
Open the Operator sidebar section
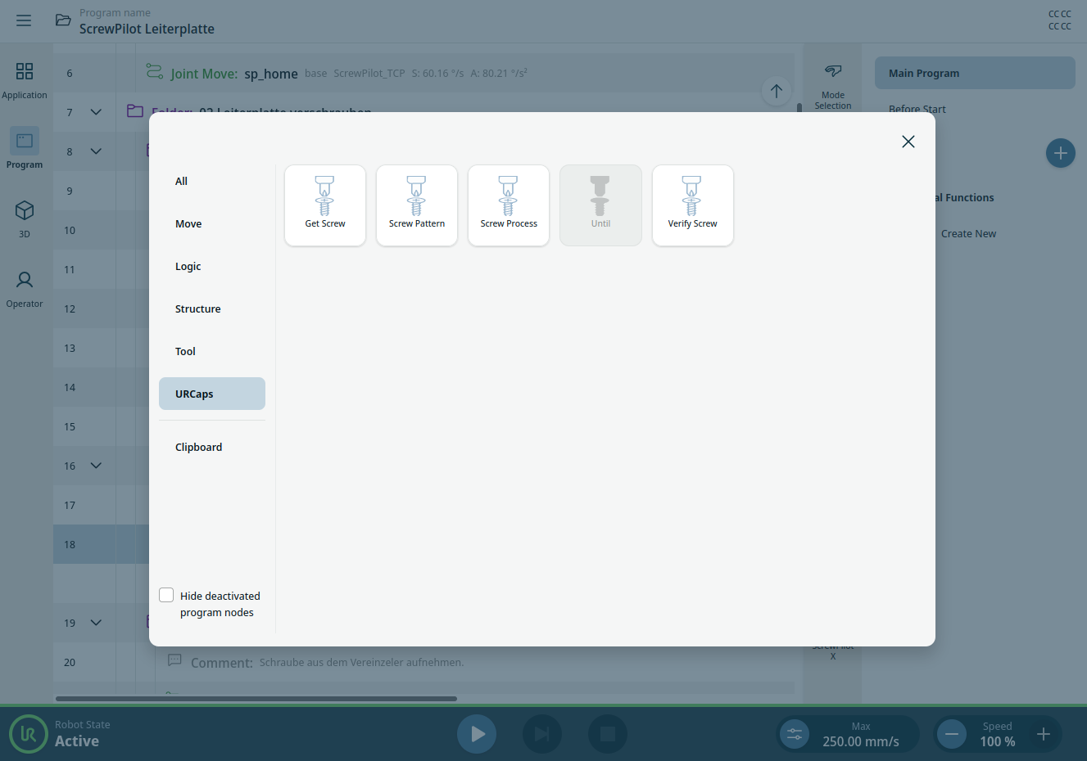coord(25,289)
